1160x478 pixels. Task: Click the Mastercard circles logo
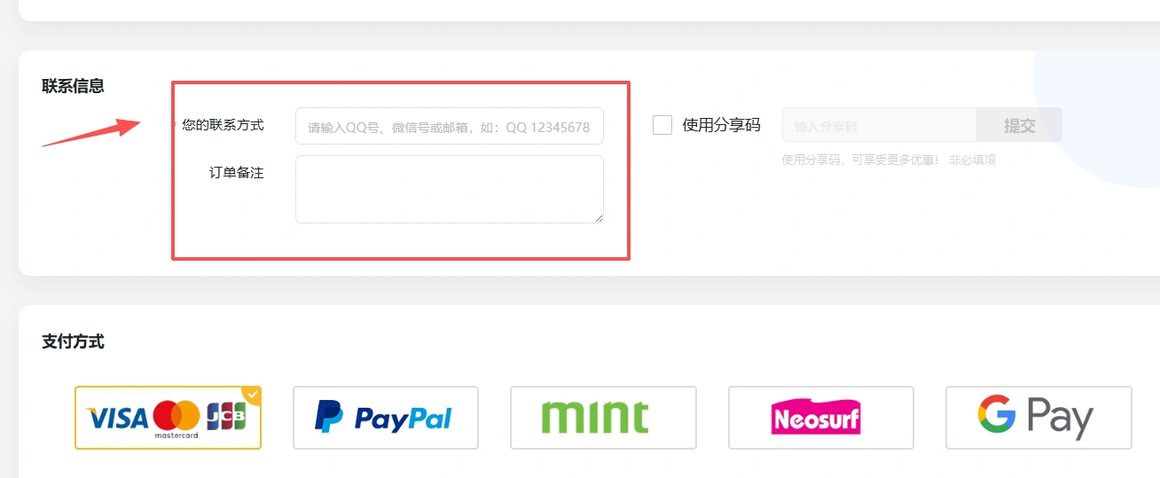pyautogui.click(x=176, y=415)
